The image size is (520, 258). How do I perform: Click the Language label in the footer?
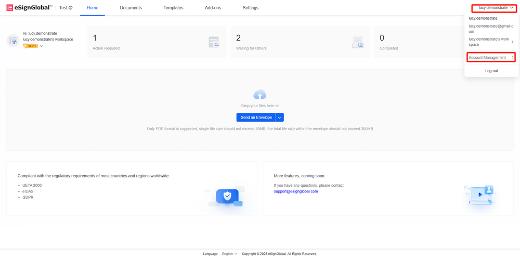pyautogui.click(x=210, y=254)
